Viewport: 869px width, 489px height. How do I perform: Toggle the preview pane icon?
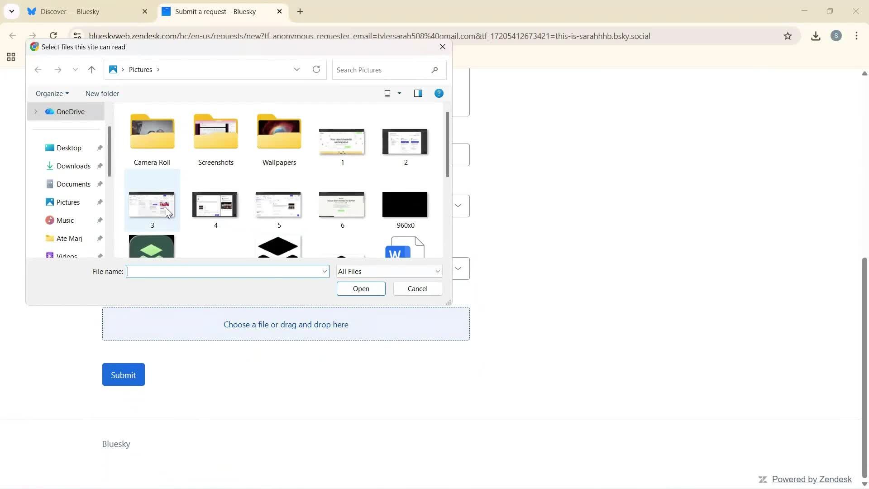coord(418,93)
